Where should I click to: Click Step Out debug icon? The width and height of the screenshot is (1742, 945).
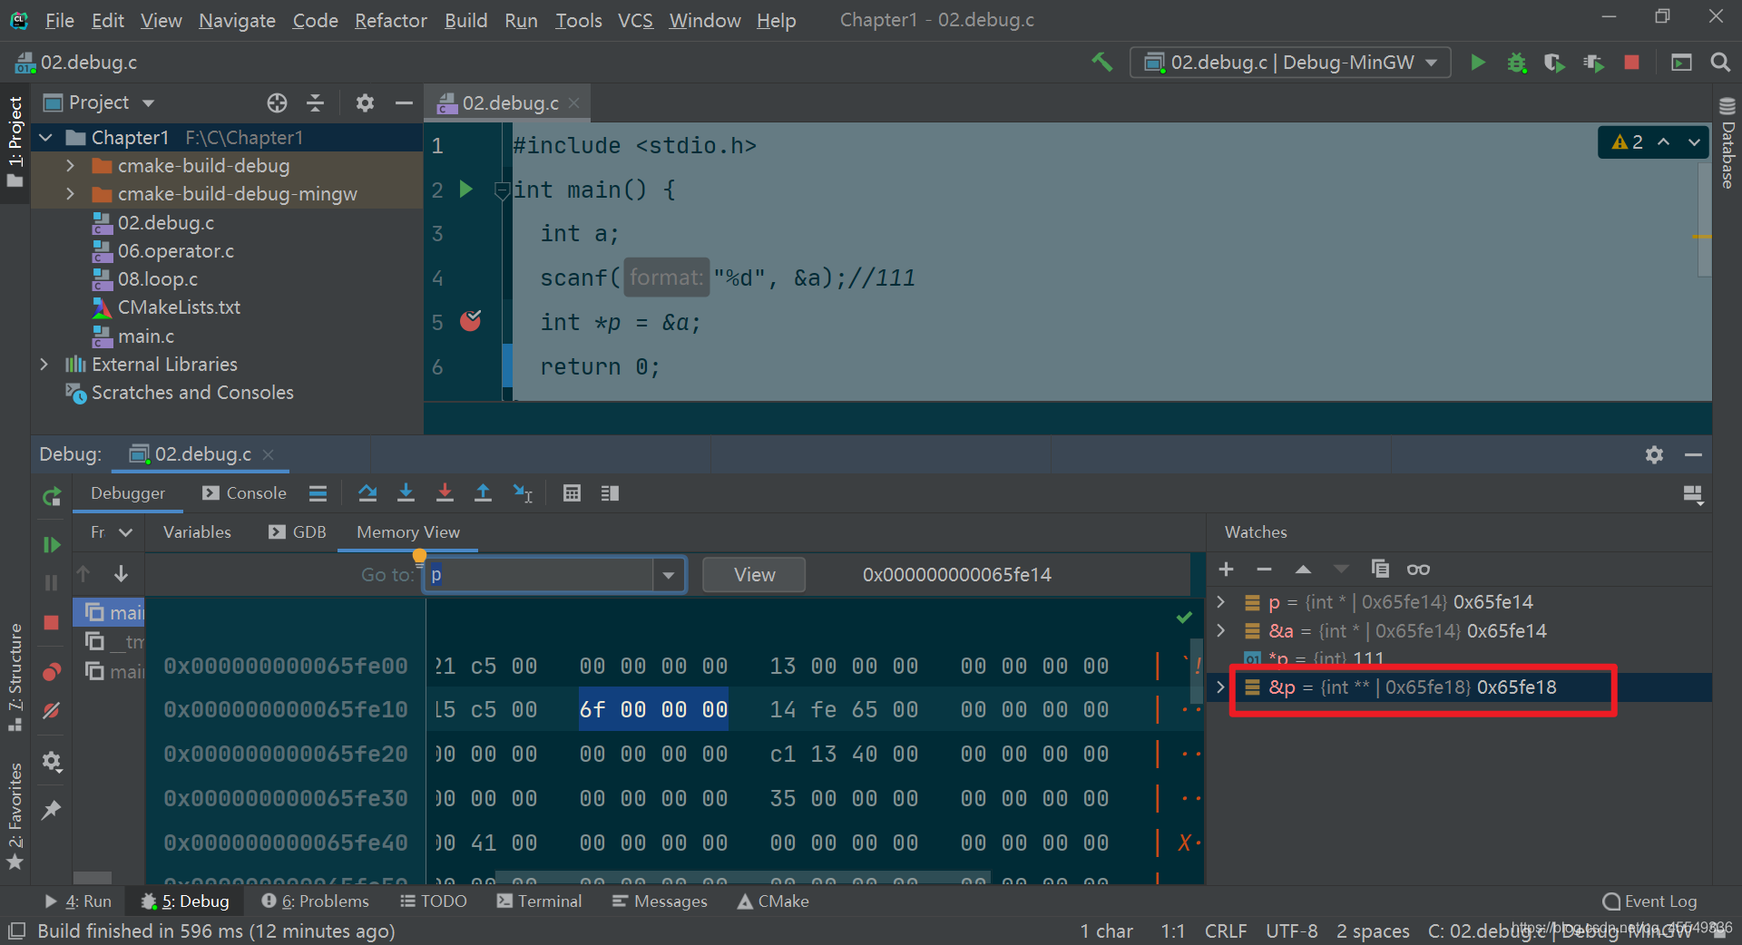click(483, 492)
